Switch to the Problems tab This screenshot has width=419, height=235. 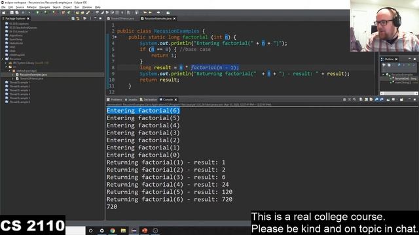coord(115,99)
